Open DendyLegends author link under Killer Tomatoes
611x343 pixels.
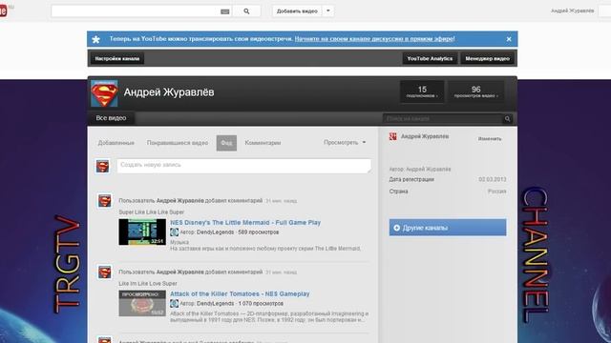tap(215, 303)
